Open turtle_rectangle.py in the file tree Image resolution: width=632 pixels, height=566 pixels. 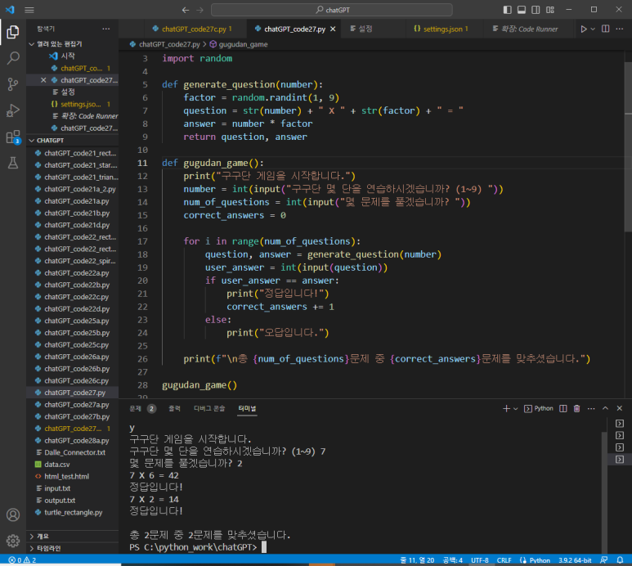(73, 512)
